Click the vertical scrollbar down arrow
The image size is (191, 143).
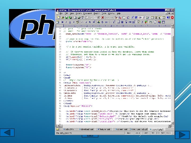pos(172,123)
